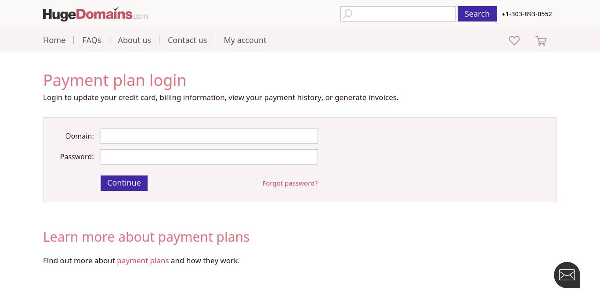
Task: Click the magnifier icon in search box
Action: pos(348,14)
